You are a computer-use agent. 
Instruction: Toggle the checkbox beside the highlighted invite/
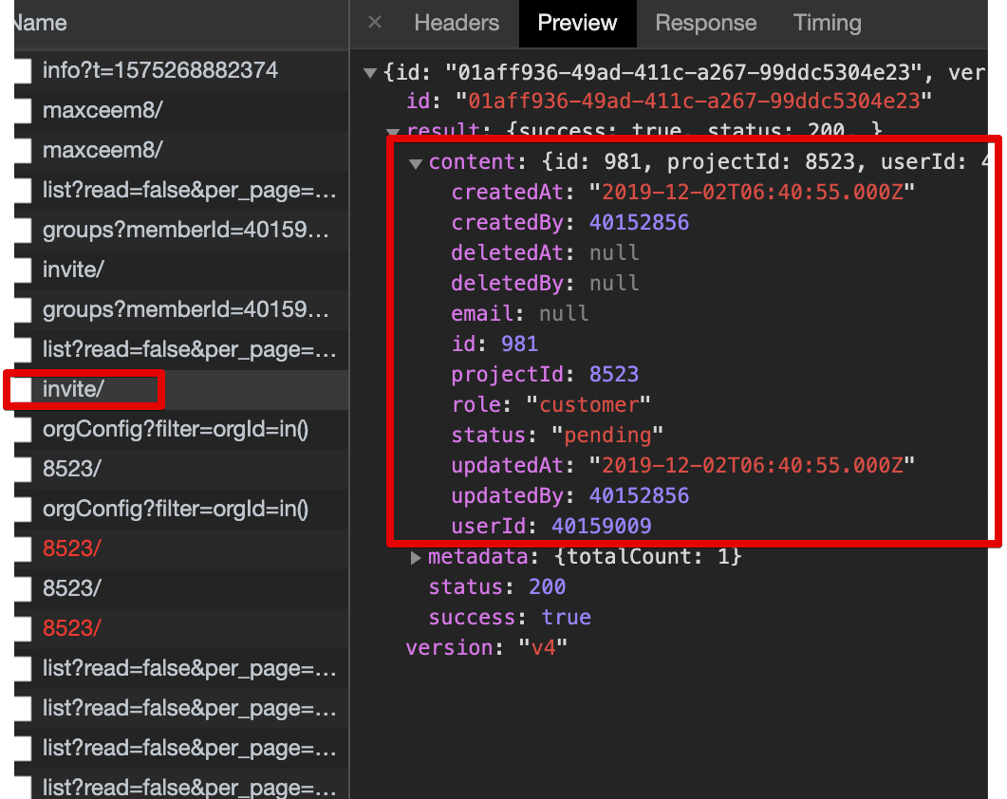23,389
